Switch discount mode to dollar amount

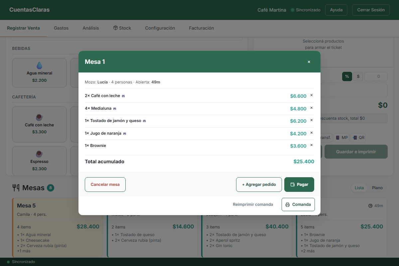358,76
